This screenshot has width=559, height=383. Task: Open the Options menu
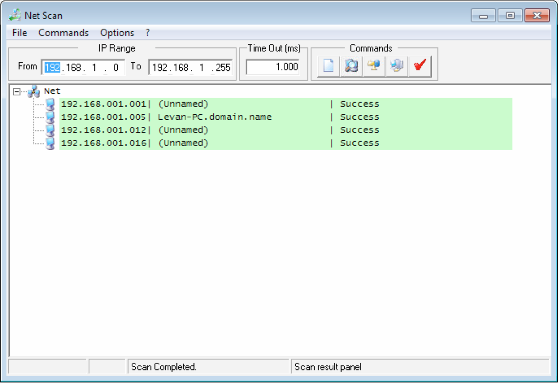click(117, 33)
